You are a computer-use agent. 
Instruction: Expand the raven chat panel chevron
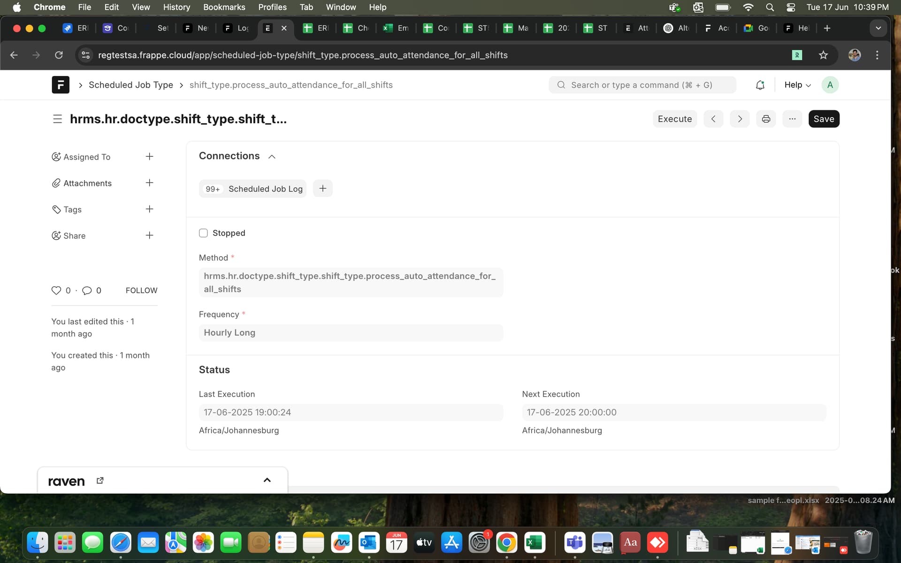[267, 480]
